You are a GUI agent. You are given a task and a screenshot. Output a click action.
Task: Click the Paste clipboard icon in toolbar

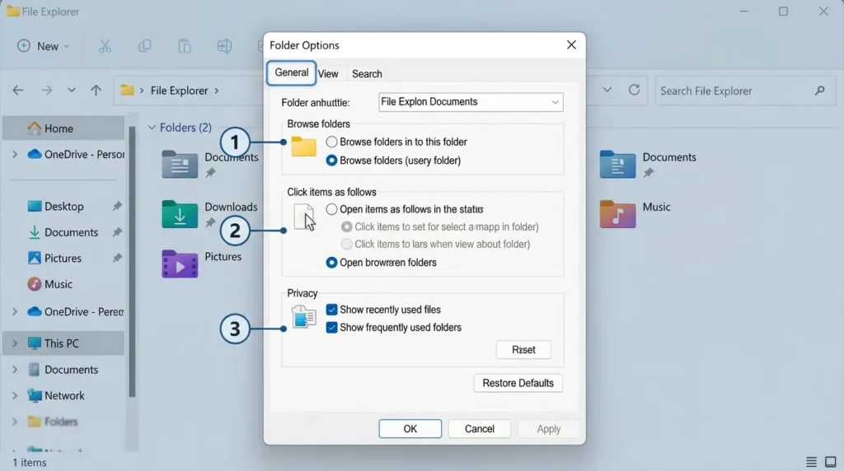click(185, 46)
